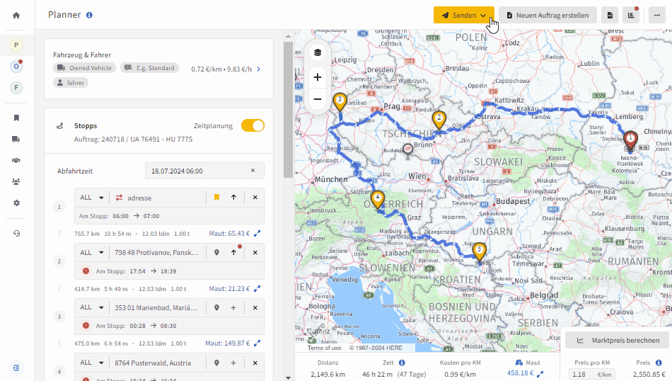Click the info icon next to Preis
672x381 pixels.
659,363
